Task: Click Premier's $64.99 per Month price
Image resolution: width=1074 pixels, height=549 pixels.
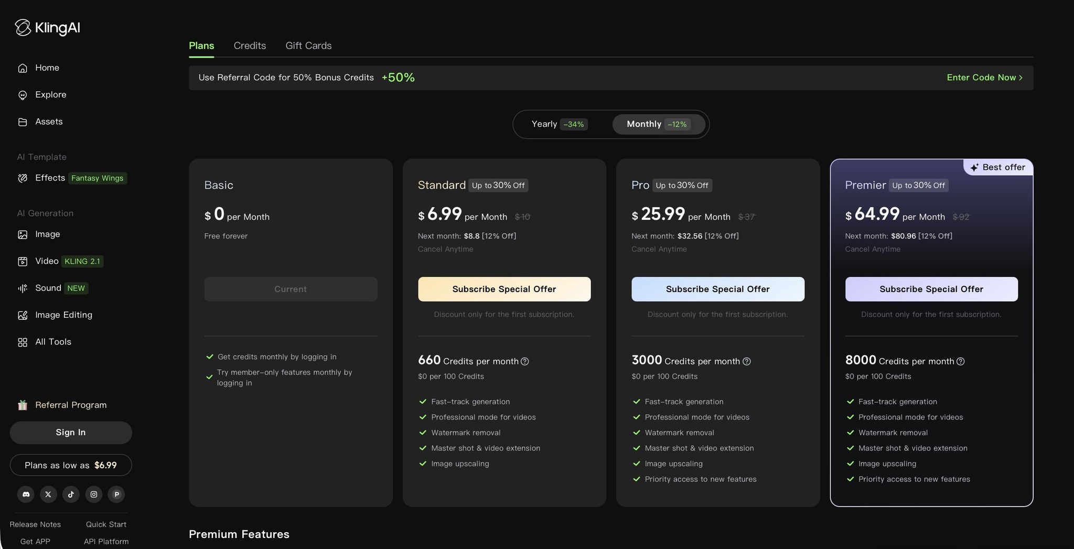Action: [x=895, y=214]
